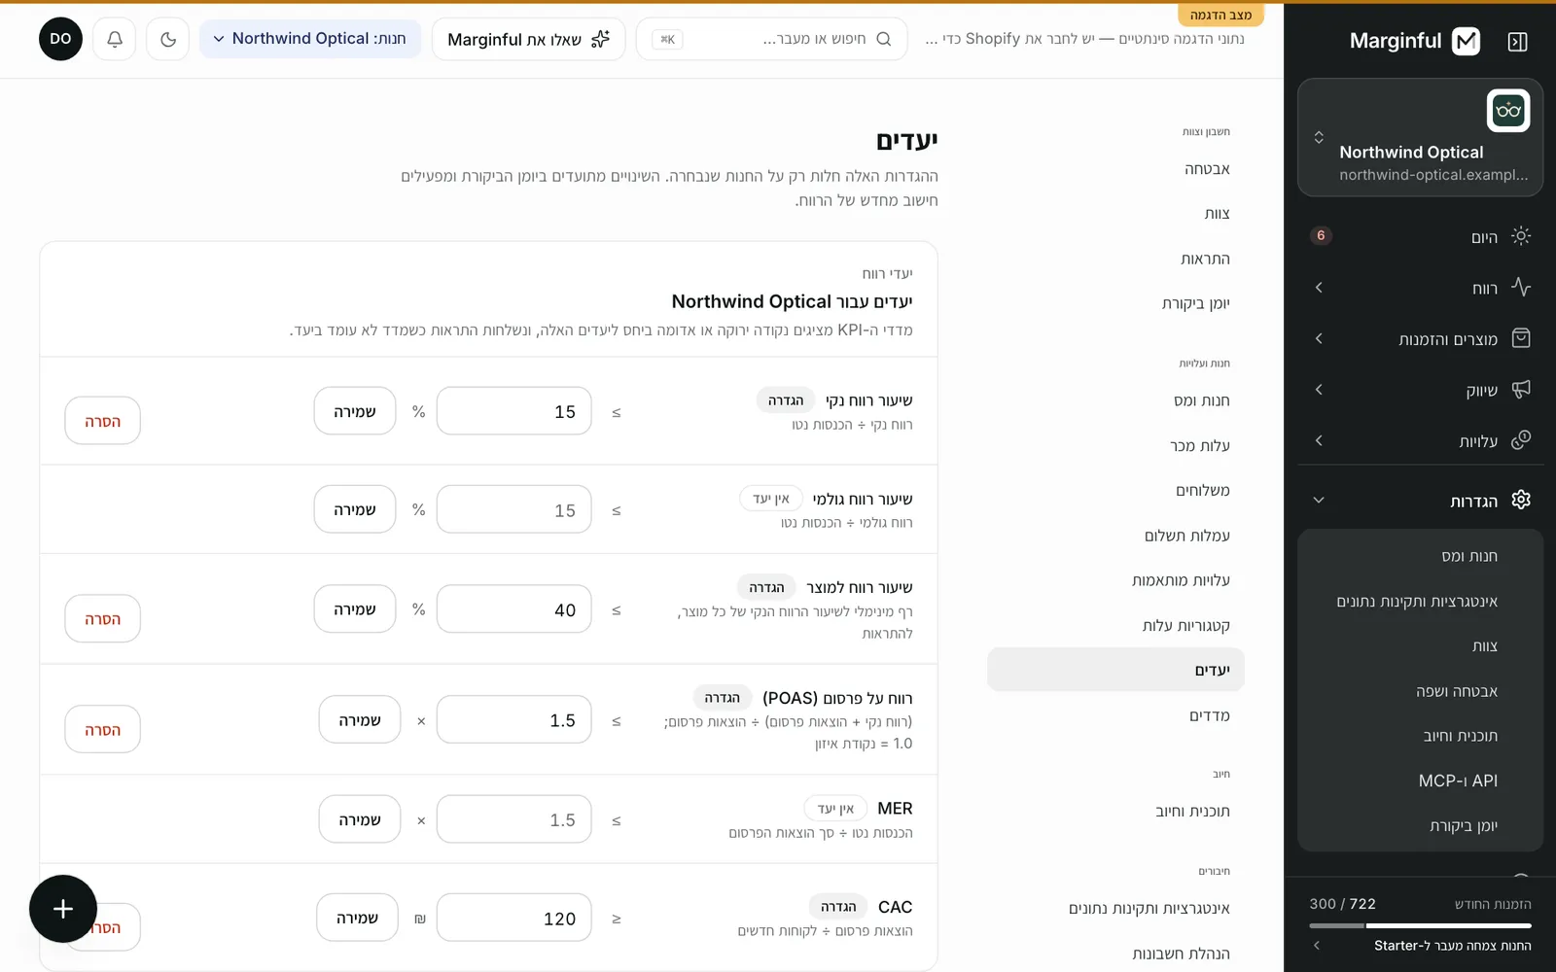
Task: Open notifications bell icon
Action: tap(114, 39)
